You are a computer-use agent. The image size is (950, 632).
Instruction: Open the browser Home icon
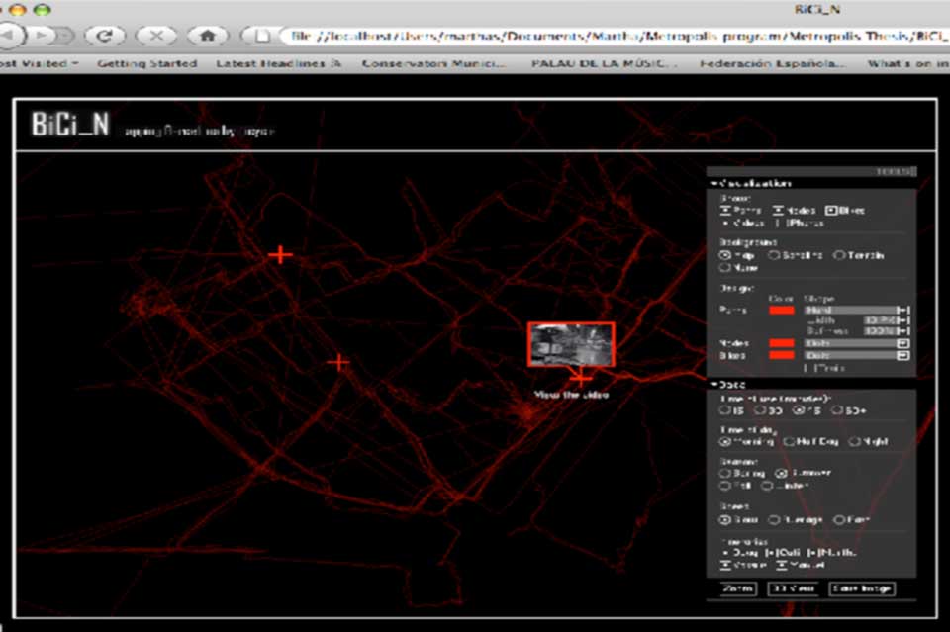click(x=208, y=36)
